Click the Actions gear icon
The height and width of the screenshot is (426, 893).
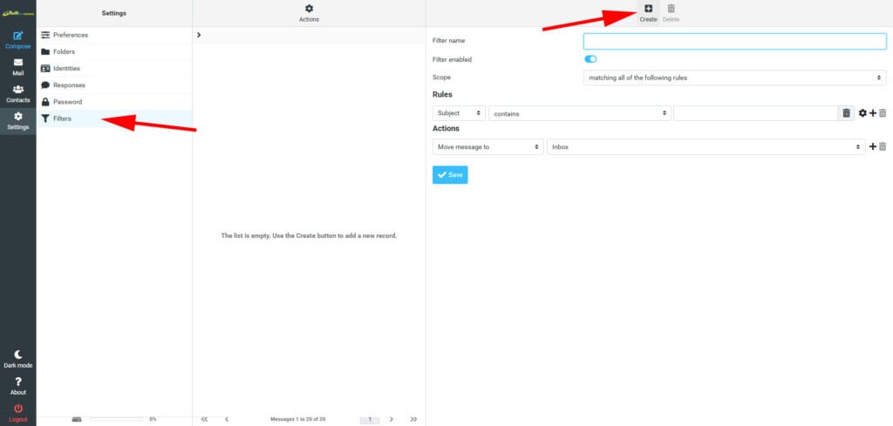[x=309, y=9]
